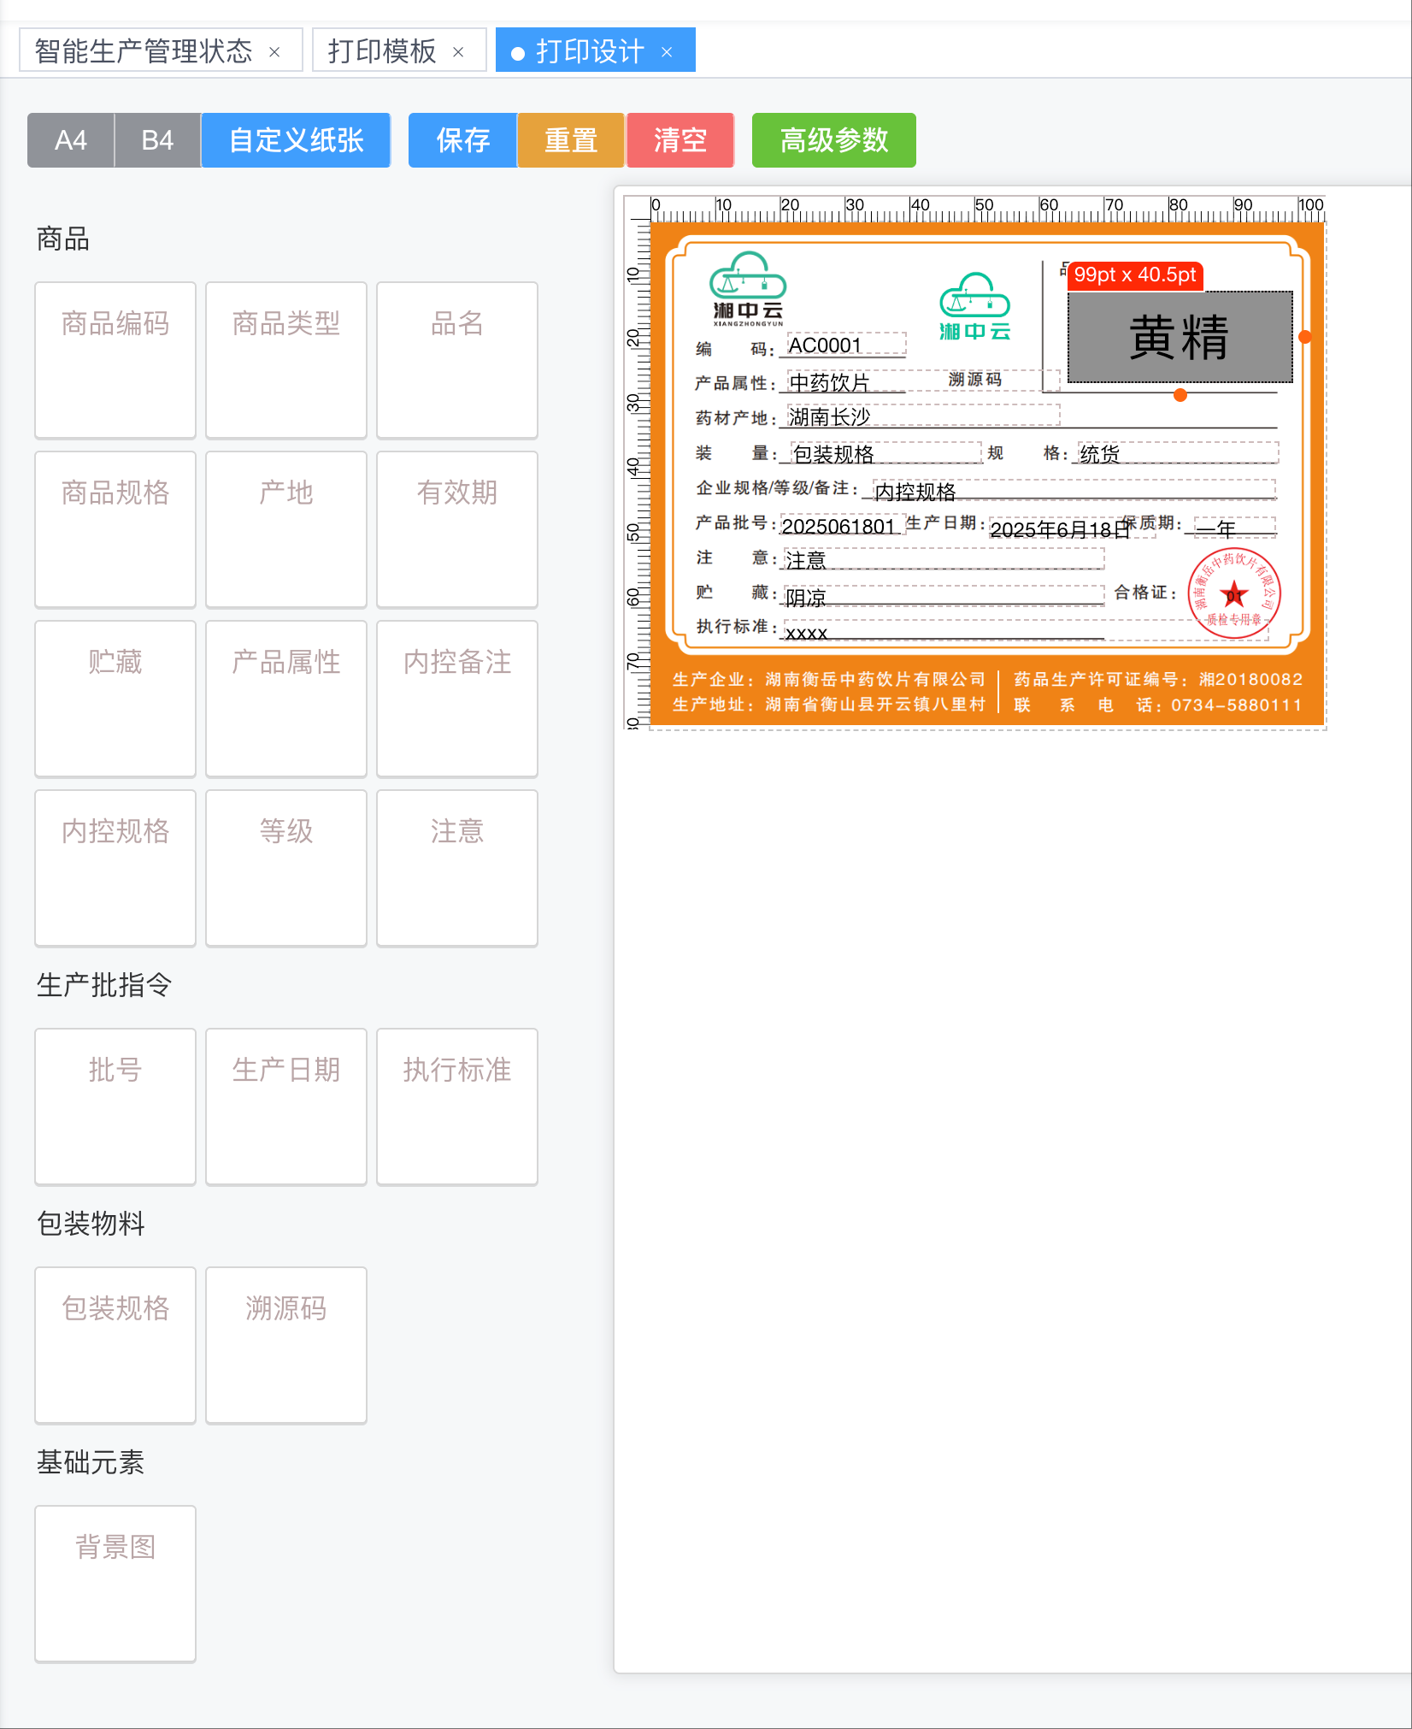Select the 黄精 text box on label
Screen dimensions: 1412x1729
pyautogui.click(x=1180, y=337)
